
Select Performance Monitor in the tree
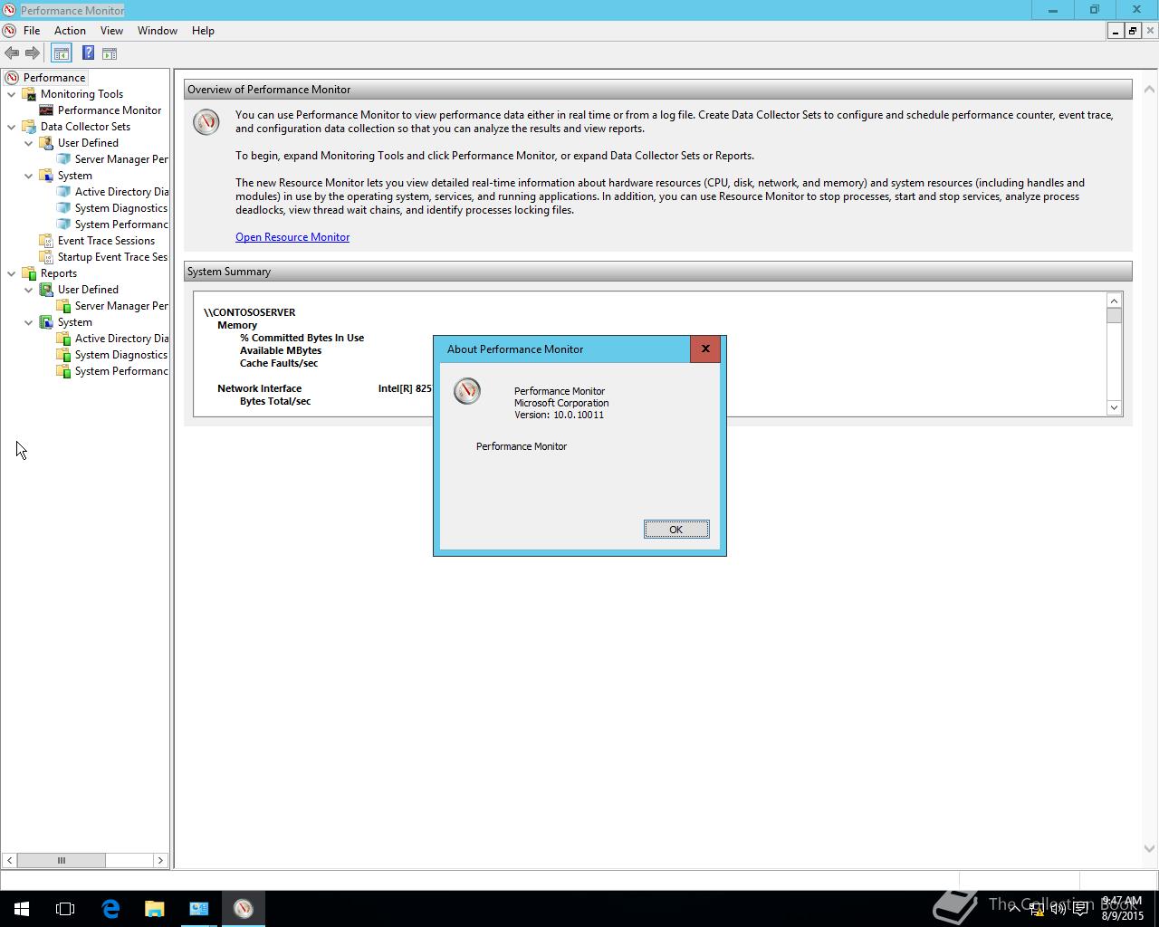[x=110, y=110]
